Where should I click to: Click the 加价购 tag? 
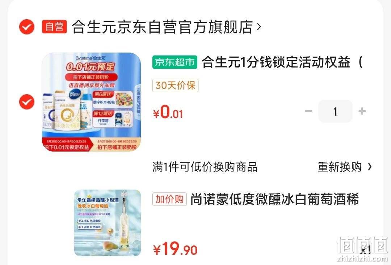tap(169, 199)
